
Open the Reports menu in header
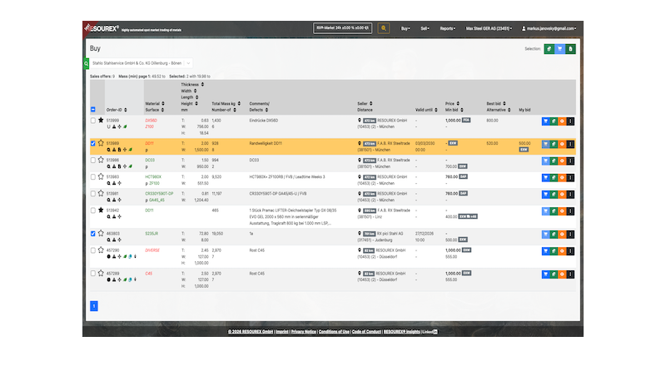tap(447, 28)
